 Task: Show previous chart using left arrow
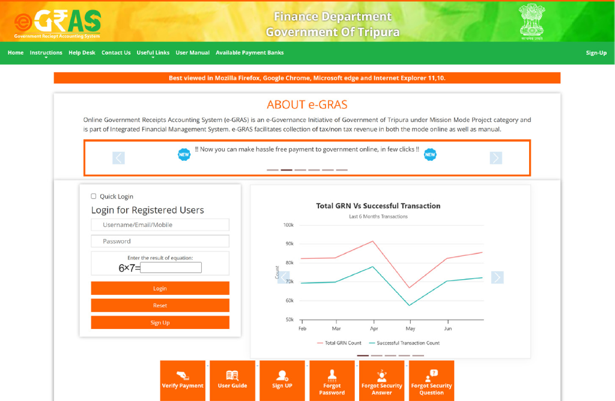[x=283, y=277]
